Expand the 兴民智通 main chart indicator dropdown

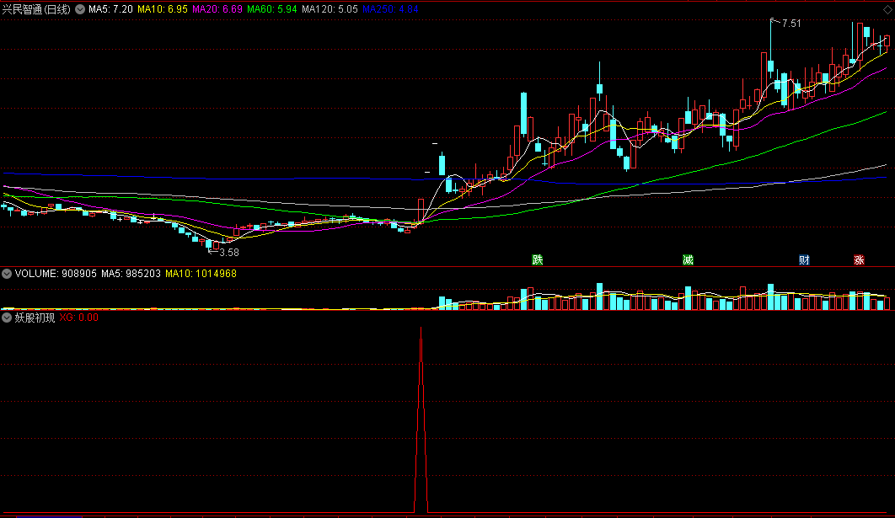(x=80, y=9)
